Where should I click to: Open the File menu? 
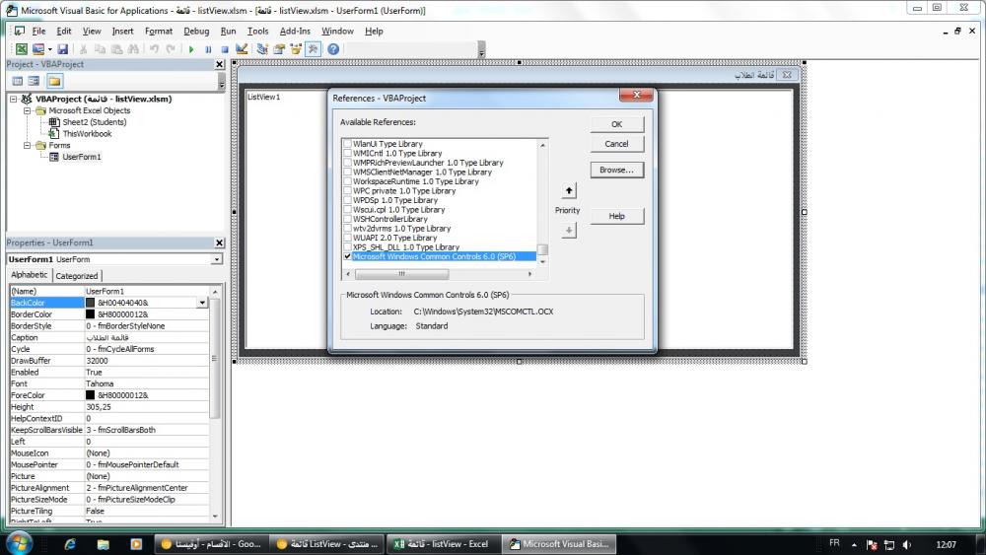(38, 31)
